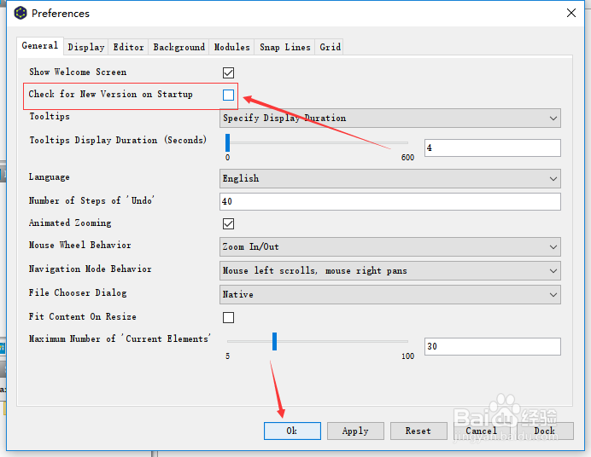591x457 pixels.
Task: Click the Reset button
Action: pos(418,431)
